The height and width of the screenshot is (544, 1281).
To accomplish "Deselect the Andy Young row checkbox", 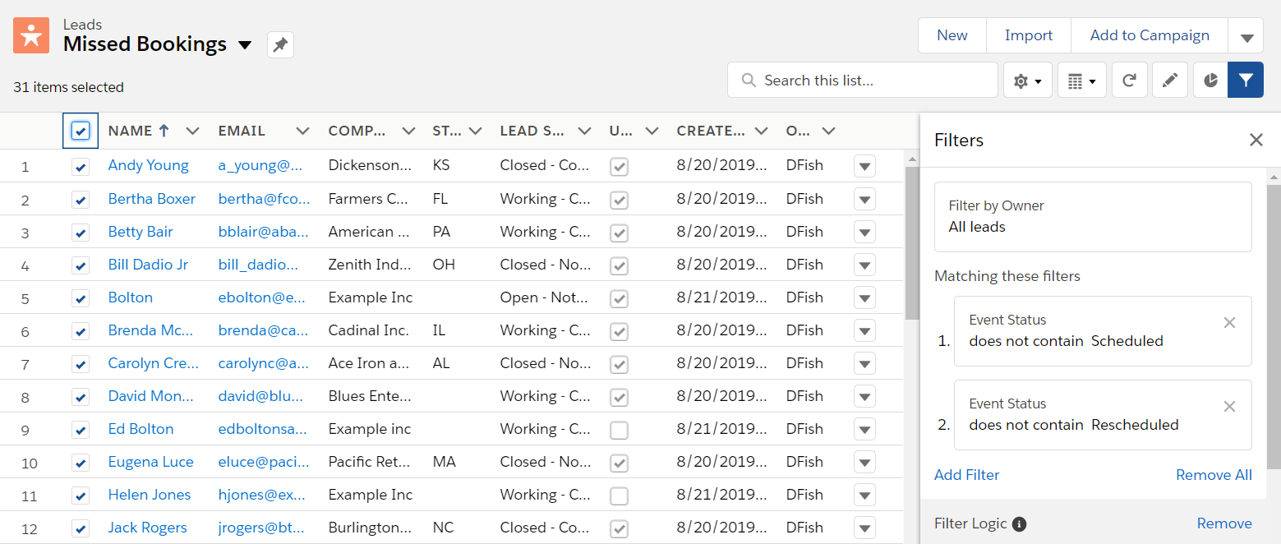I will (81, 167).
